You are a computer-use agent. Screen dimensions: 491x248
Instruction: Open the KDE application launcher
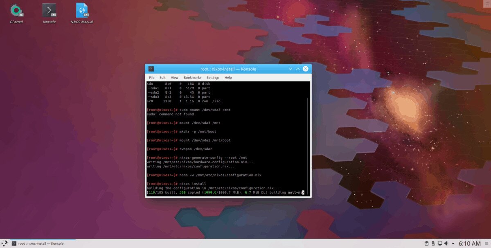point(5,243)
